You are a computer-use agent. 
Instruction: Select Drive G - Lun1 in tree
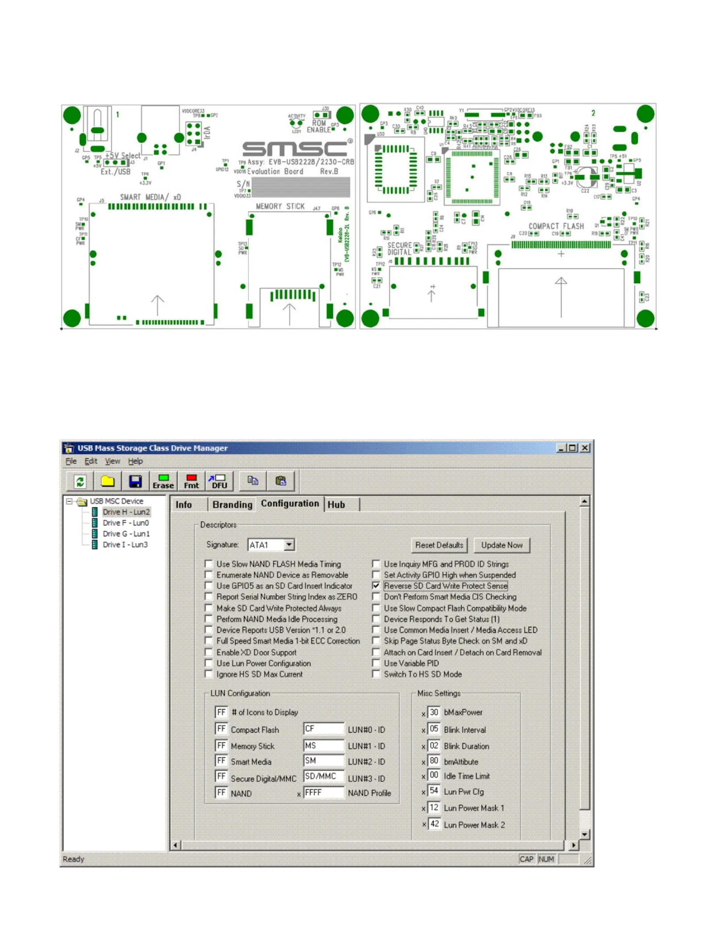[x=126, y=534]
